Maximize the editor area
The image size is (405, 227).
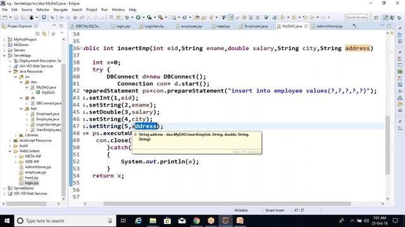389,26
